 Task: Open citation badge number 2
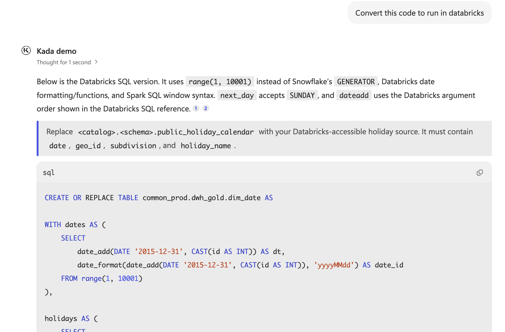206,108
